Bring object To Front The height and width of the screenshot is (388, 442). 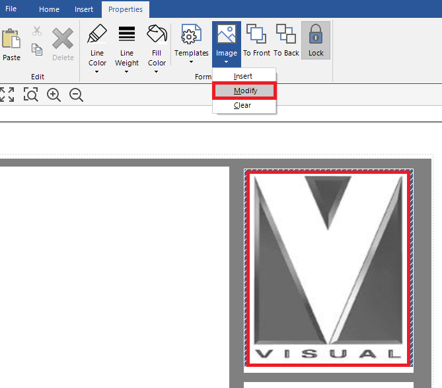[256, 41]
